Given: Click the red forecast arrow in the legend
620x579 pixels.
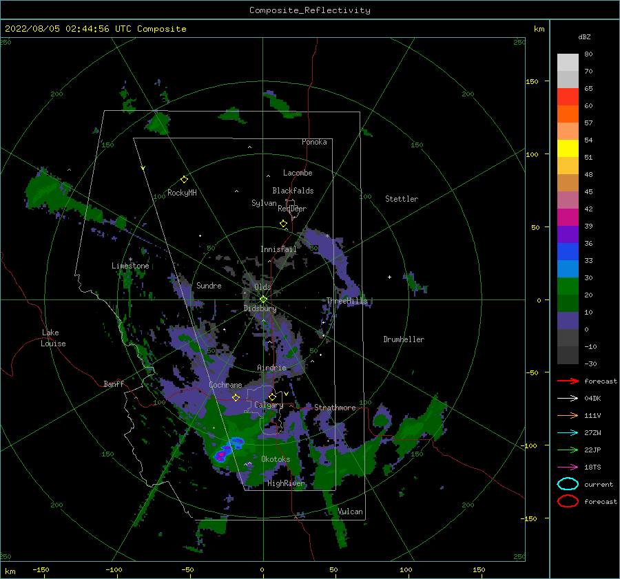Looking at the screenshot, I should coord(568,381).
